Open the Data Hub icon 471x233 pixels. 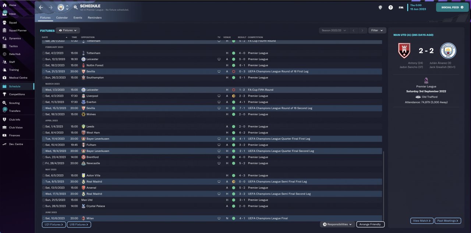click(x=5, y=54)
